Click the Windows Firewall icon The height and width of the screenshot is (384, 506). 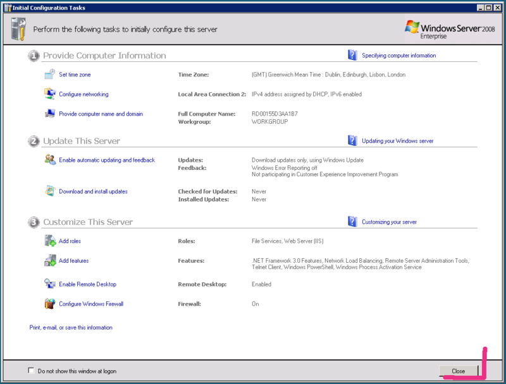50,303
